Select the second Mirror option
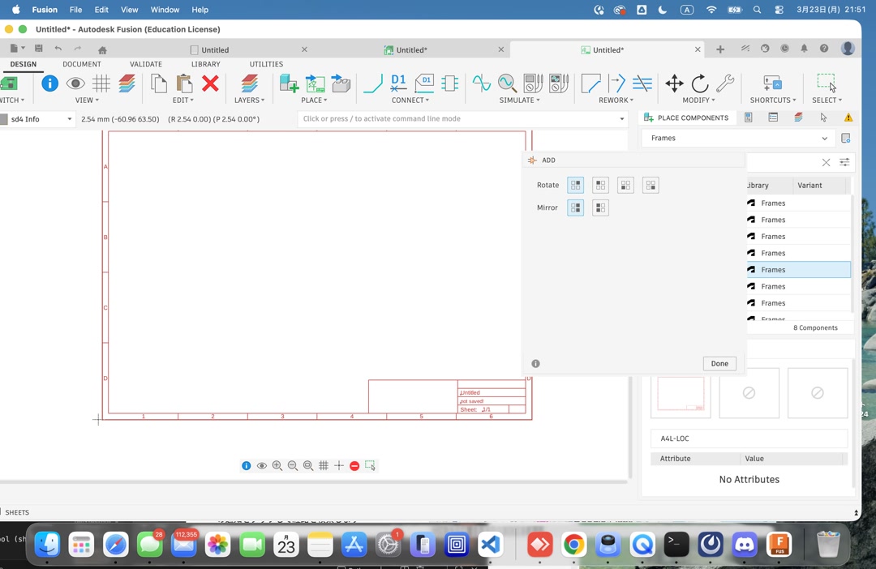Viewport: 876px width, 569px height. pyautogui.click(x=600, y=207)
